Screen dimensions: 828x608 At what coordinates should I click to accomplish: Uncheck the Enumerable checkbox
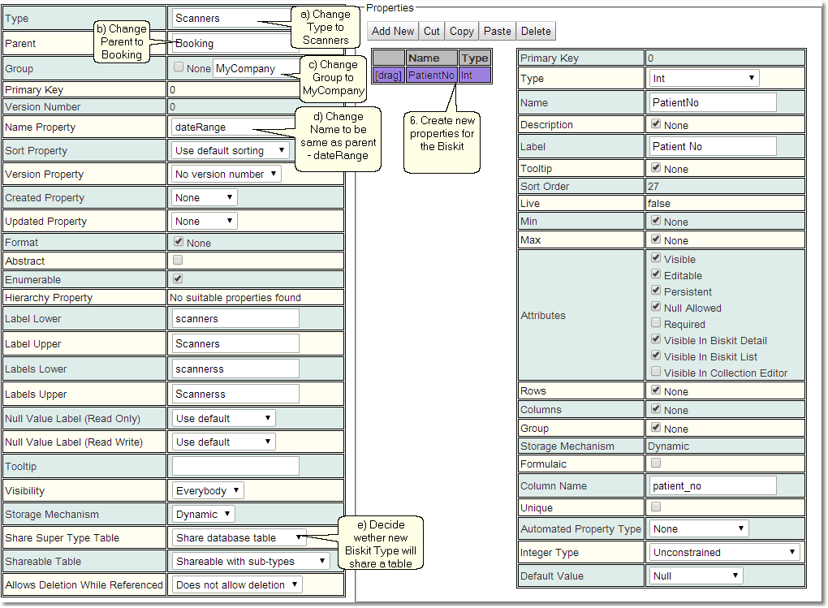178,278
